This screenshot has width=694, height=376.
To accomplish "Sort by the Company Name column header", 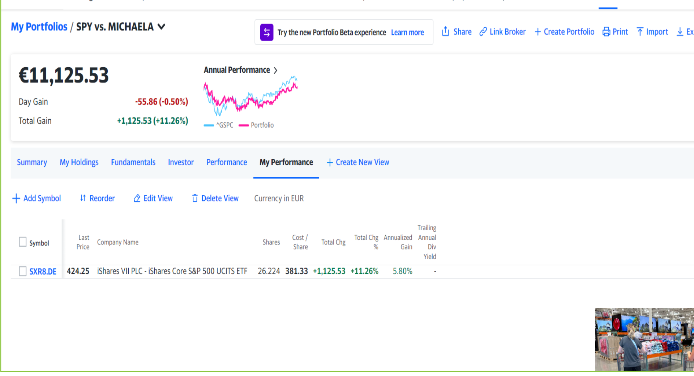I will [118, 242].
